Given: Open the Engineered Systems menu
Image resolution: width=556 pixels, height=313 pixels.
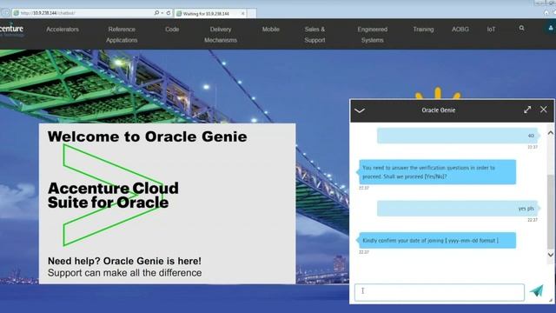Looking at the screenshot, I should pyautogui.click(x=373, y=35).
